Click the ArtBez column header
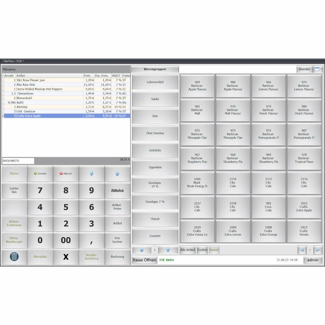The image size is (325, 325). 50,76
